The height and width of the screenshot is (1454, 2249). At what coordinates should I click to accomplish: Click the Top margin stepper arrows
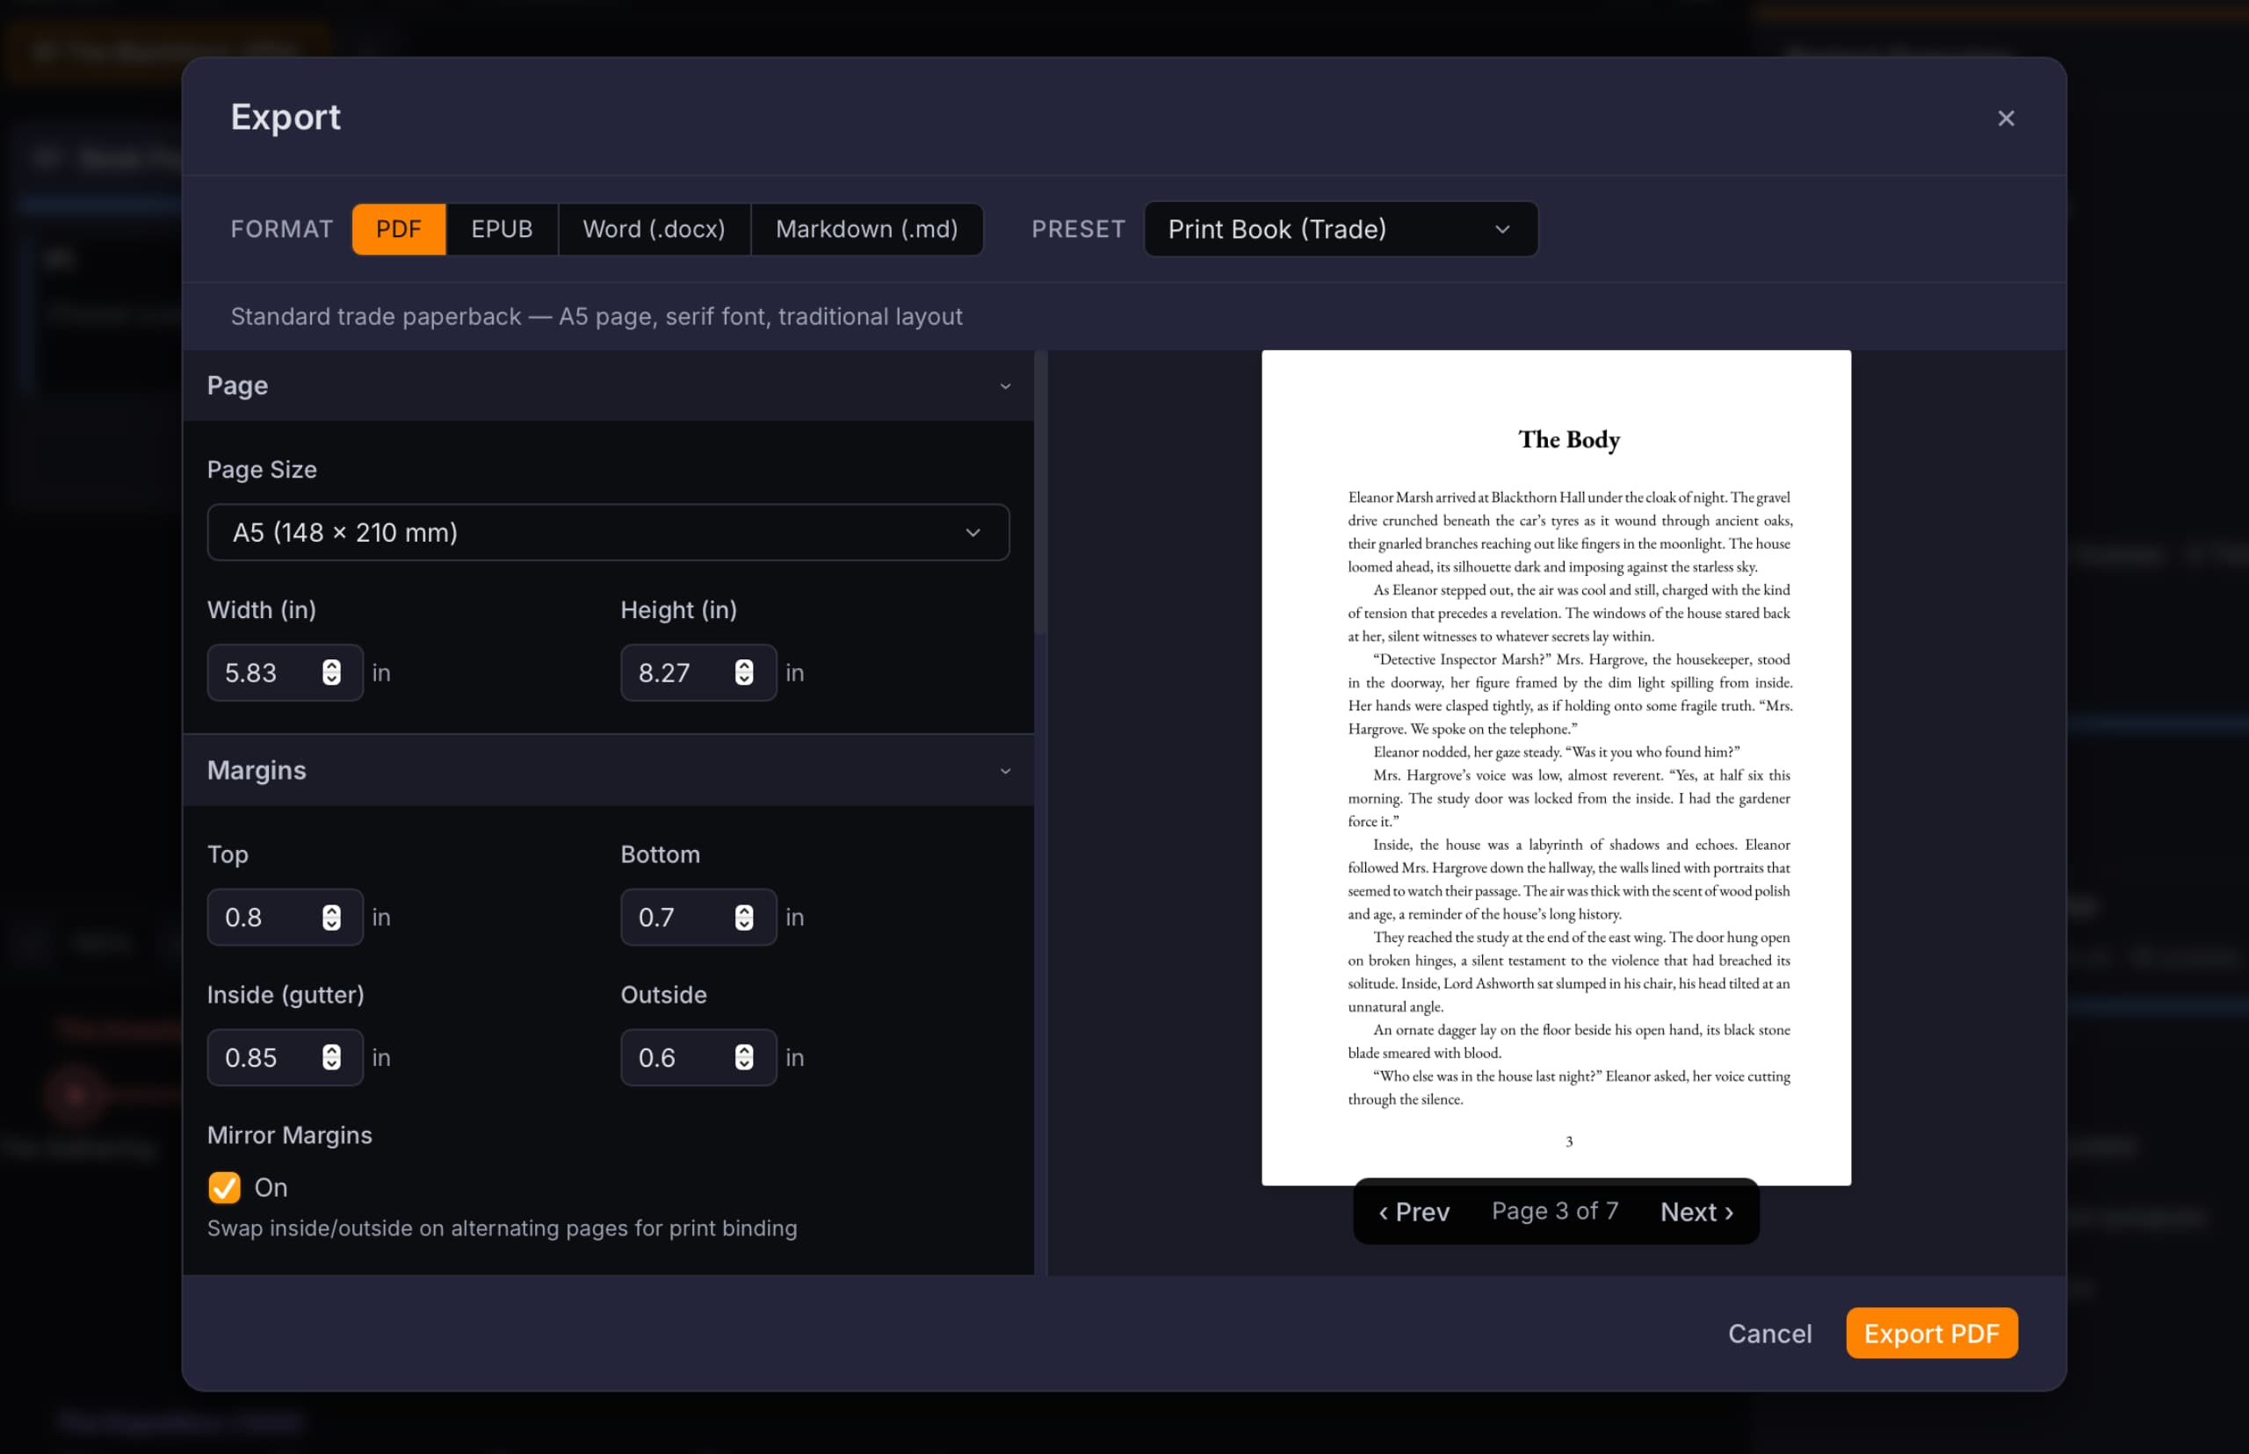tap(331, 917)
